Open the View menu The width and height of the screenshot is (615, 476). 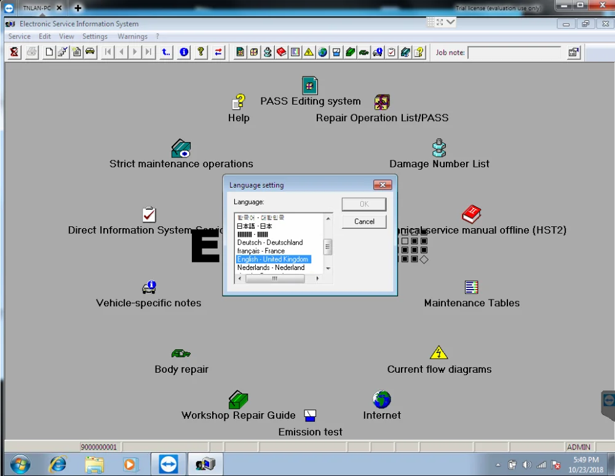(x=66, y=36)
